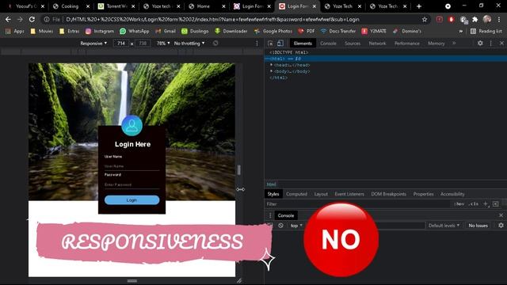507x285 pixels.
Task: Open a new tab with the plus button
Action: [x=419, y=6]
